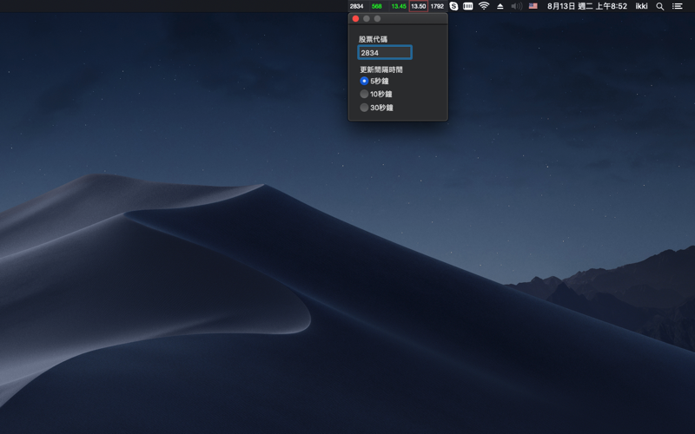
Task: Click the green 13.45 price in menu bar
Action: 398,6
